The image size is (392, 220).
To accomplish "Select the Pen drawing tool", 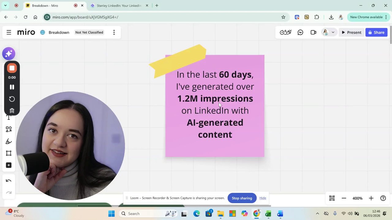I will click(9, 141).
